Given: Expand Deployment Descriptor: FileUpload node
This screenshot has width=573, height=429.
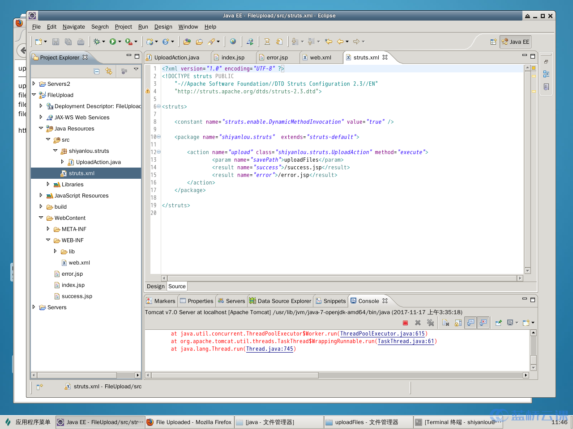Looking at the screenshot, I should coord(41,106).
